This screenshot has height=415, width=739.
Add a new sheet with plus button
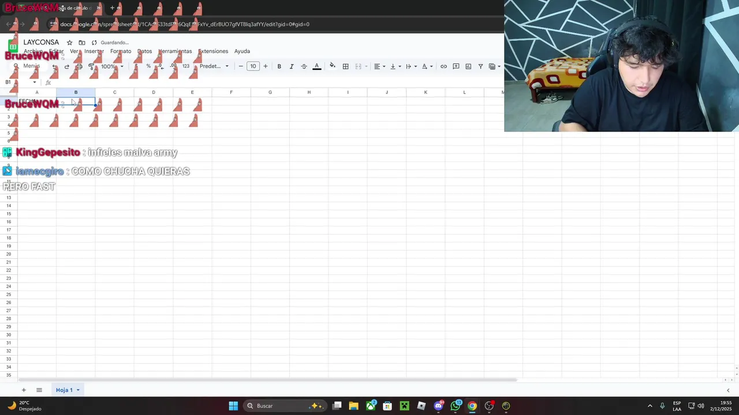coord(24,390)
